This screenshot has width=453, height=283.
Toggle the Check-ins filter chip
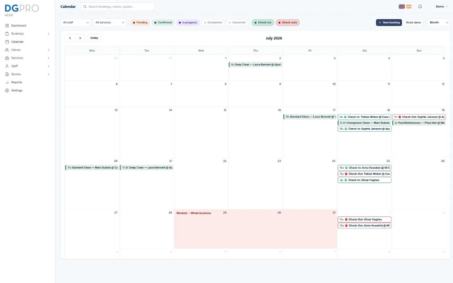point(263,23)
